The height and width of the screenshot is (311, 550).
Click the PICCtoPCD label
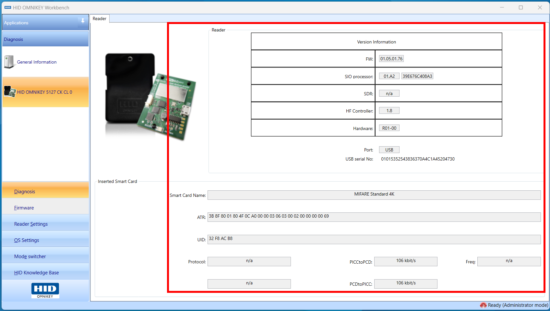361,262
